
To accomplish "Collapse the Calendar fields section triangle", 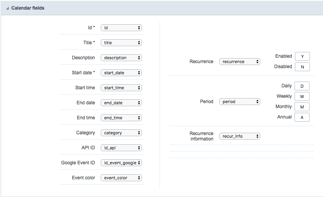I will coord(7,8).
